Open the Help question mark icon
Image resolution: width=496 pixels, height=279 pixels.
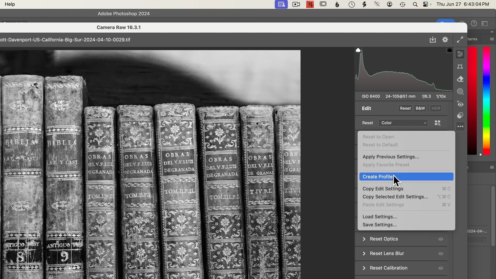click(474, 23)
